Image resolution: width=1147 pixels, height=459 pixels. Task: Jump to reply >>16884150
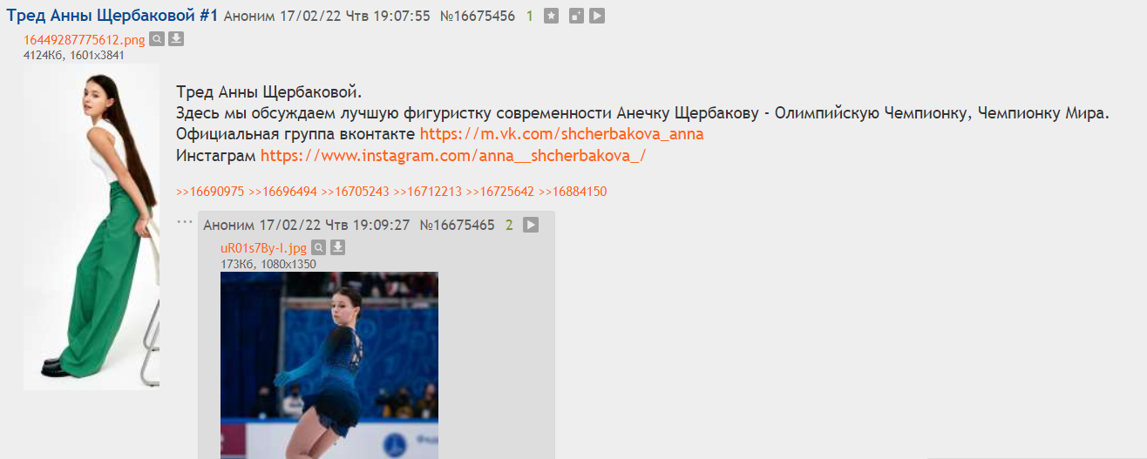(573, 192)
